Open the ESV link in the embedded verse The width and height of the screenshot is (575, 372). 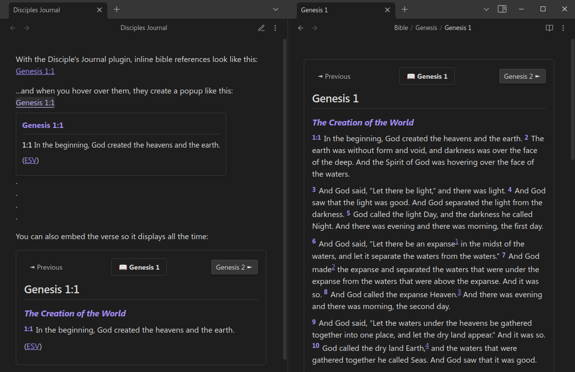click(33, 346)
